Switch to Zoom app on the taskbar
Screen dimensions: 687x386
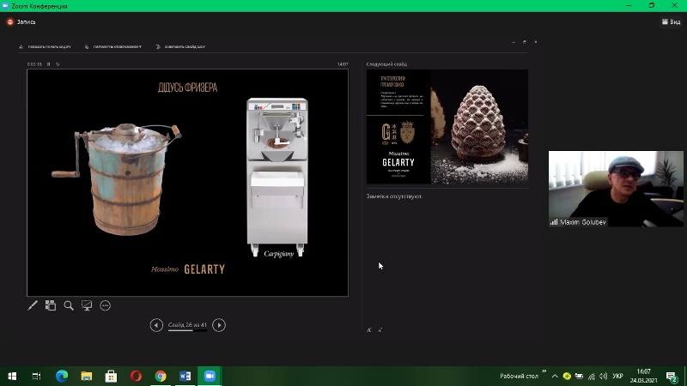click(210, 376)
